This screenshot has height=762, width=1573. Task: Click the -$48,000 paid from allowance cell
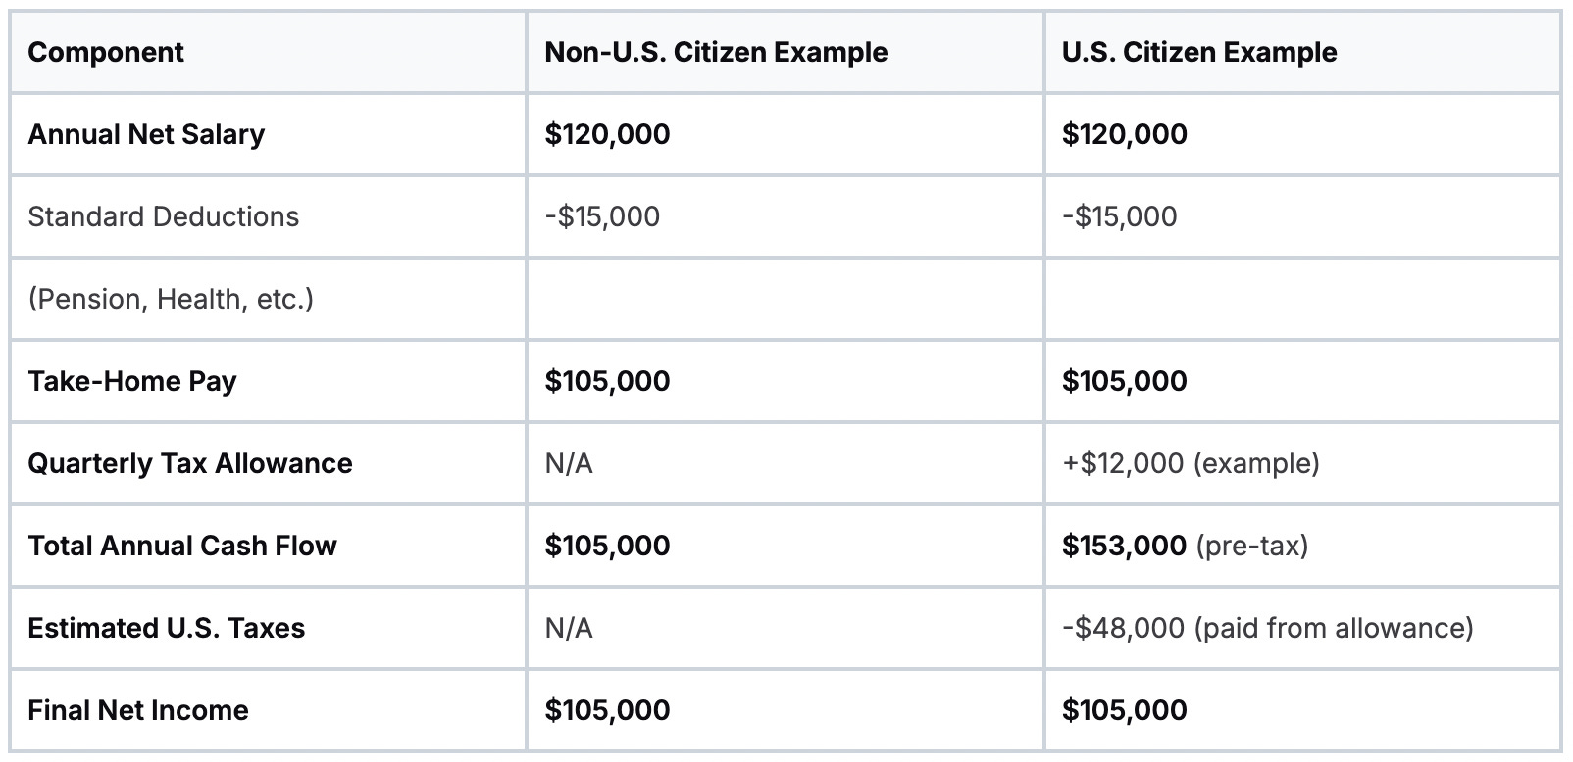(x=1267, y=628)
